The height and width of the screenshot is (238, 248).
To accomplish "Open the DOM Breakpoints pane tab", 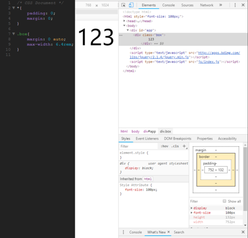I will click(x=178, y=139).
